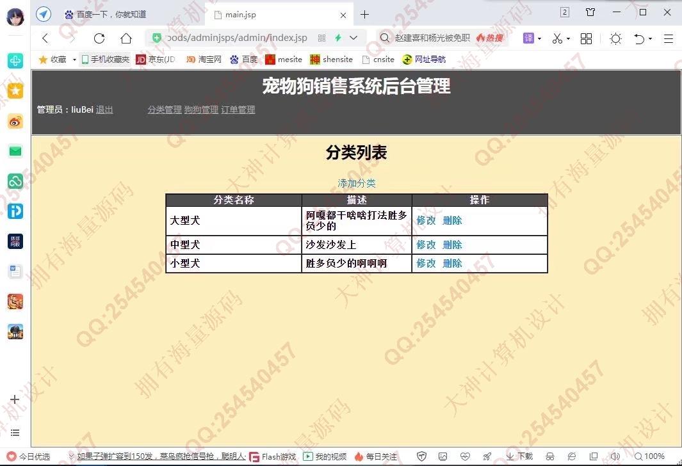This screenshot has height=466, width=682.
Task: Open the 百度 bookmark
Action: point(243,59)
